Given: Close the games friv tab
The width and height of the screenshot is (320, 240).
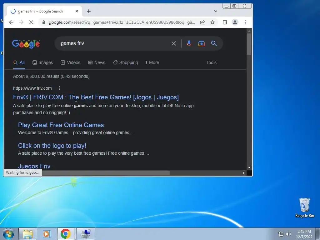Looking at the screenshot, I should click(77, 11).
